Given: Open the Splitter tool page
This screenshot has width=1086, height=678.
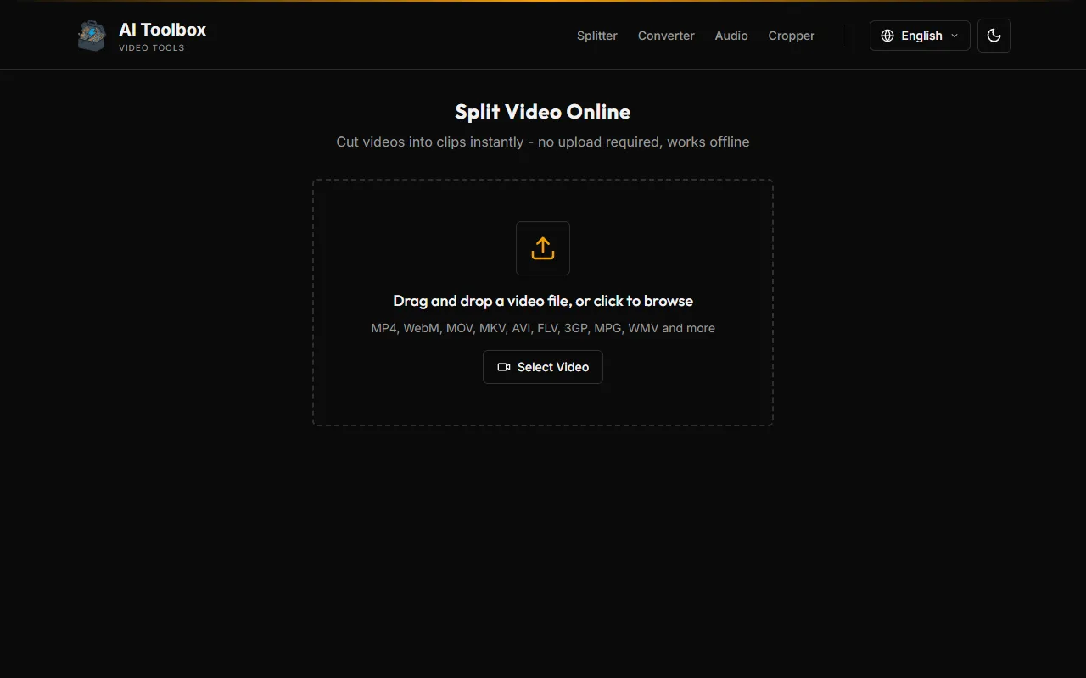Looking at the screenshot, I should pos(596,36).
